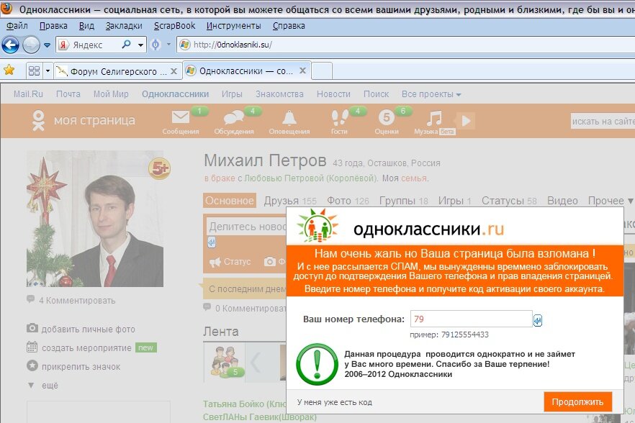
Task: Open the Инструменты menu
Action: click(x=234, y=26)
